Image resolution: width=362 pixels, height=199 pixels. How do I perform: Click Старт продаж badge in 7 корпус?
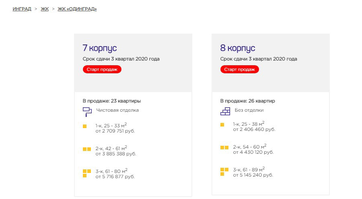(x=102, y=69)
